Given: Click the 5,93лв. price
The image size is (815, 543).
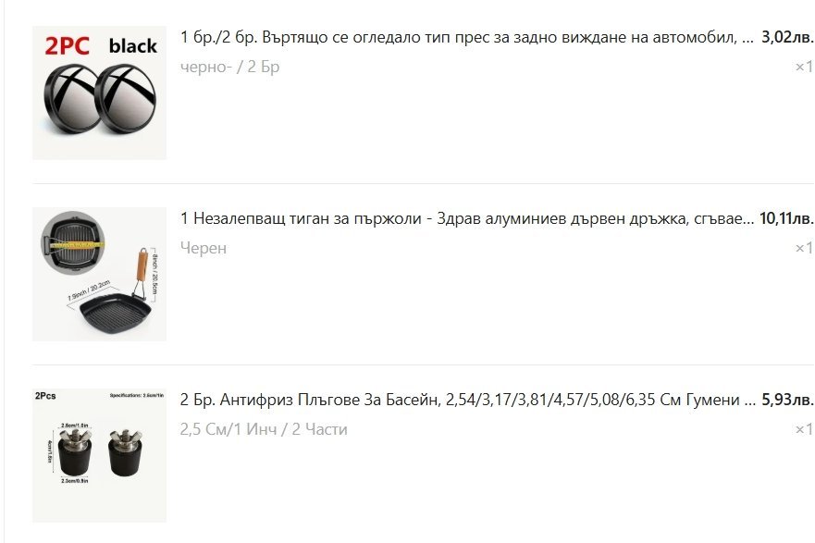Looking at the screenshot, I should [787, 401].
